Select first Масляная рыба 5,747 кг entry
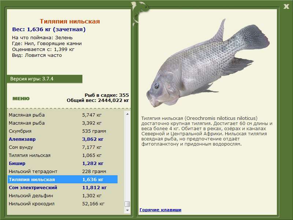 coord(62,115)
